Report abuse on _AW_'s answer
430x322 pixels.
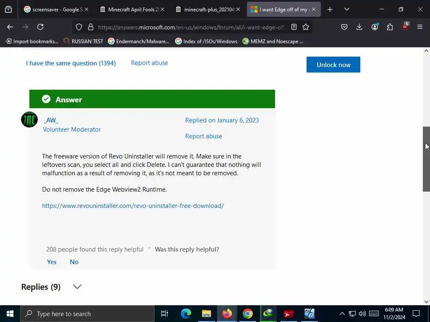(x=204, y=136)
